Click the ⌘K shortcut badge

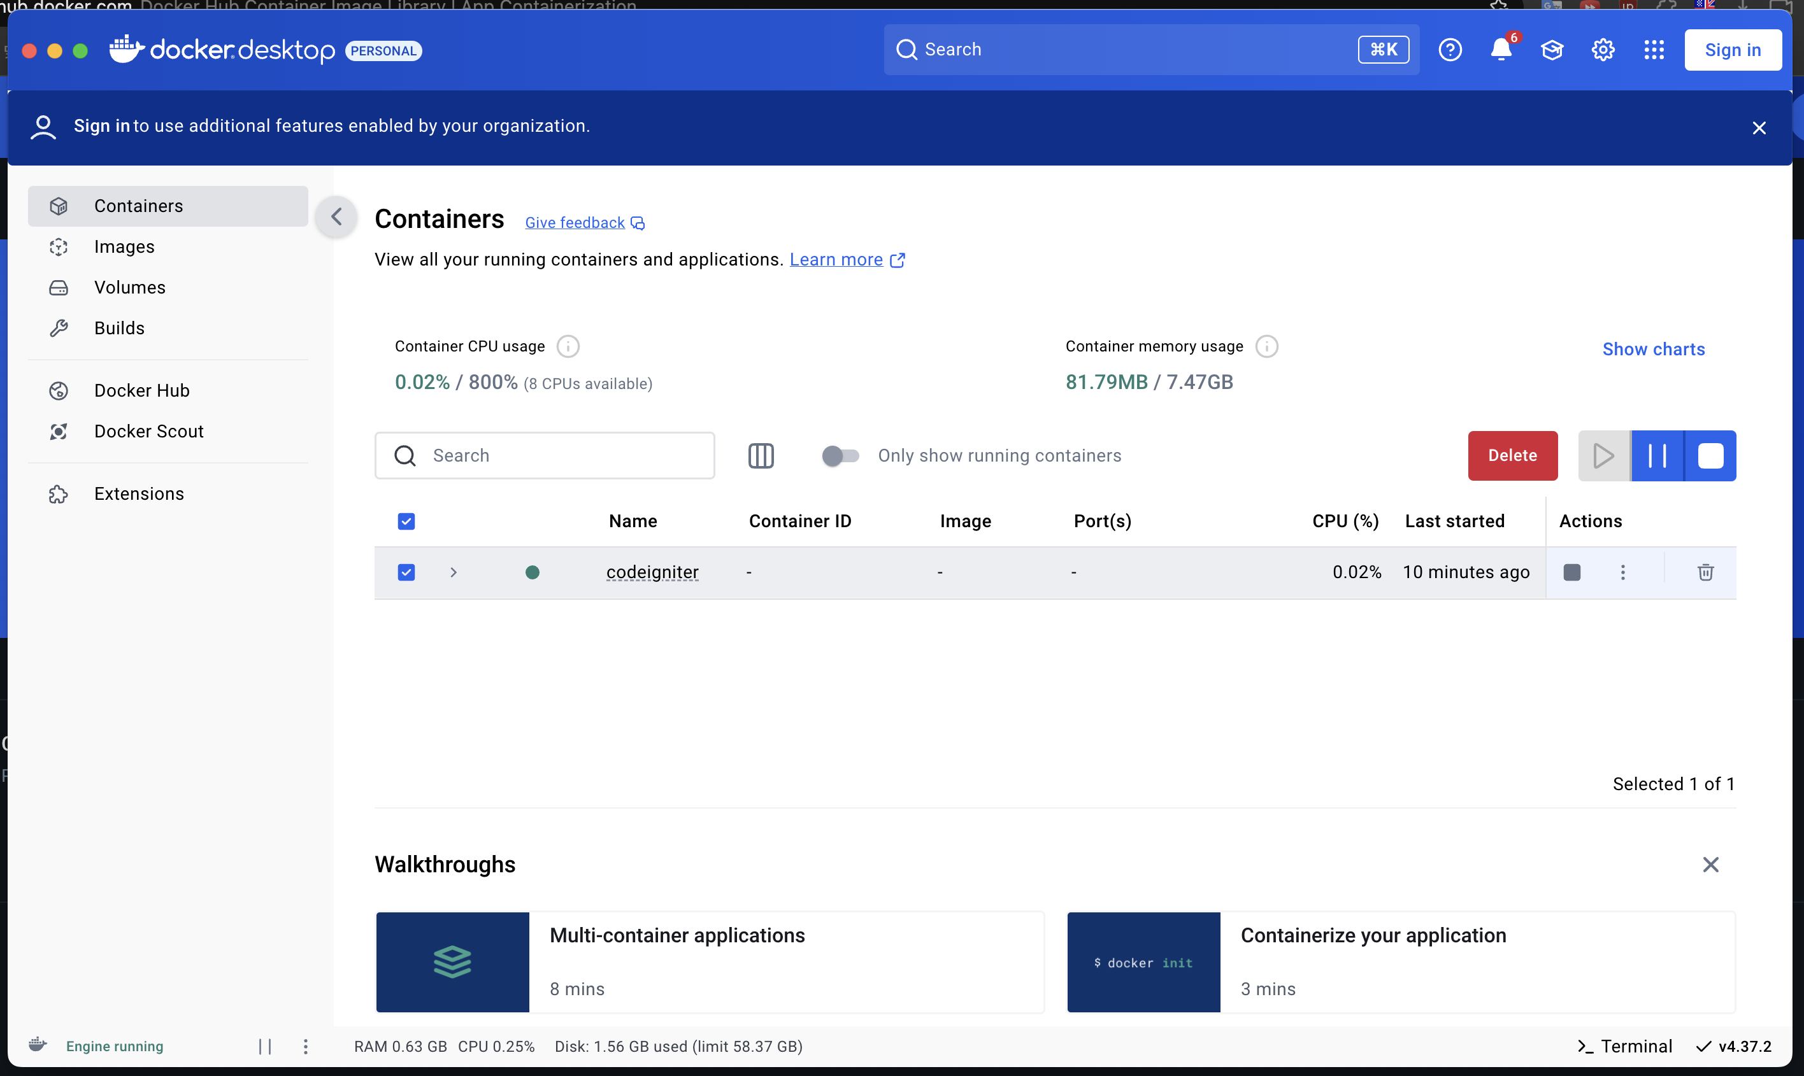click(x=1384, y=49)
